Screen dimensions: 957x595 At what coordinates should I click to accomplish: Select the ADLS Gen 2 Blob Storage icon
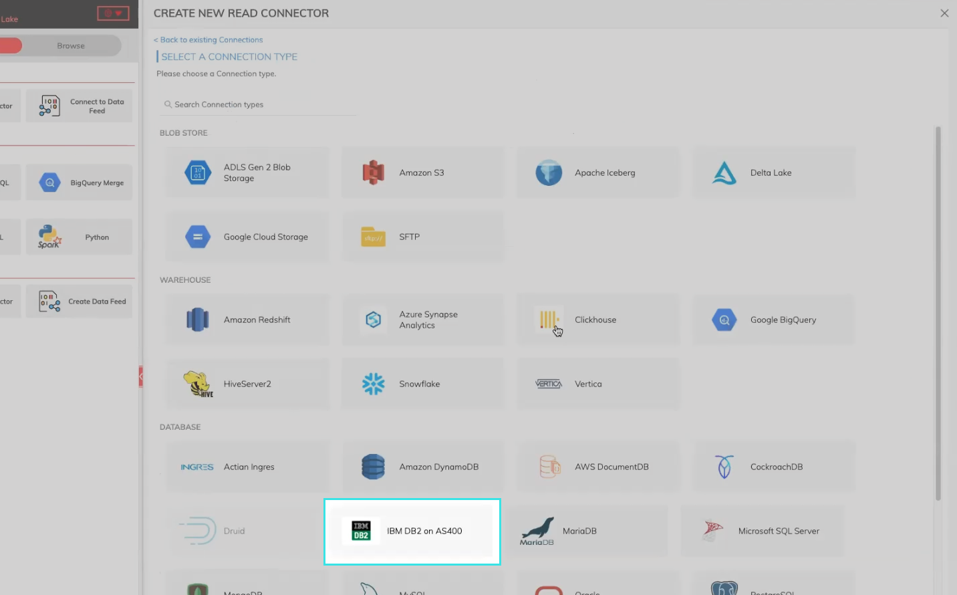(x=198, y=172)
